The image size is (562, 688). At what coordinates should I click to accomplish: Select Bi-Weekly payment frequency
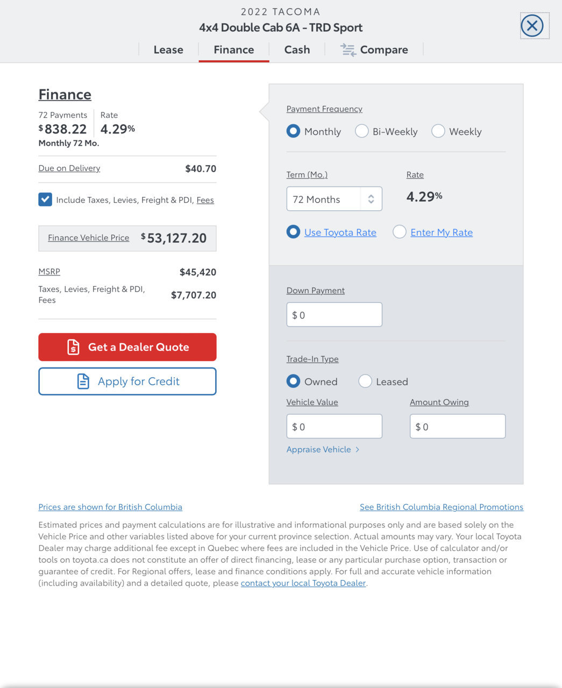361,131
